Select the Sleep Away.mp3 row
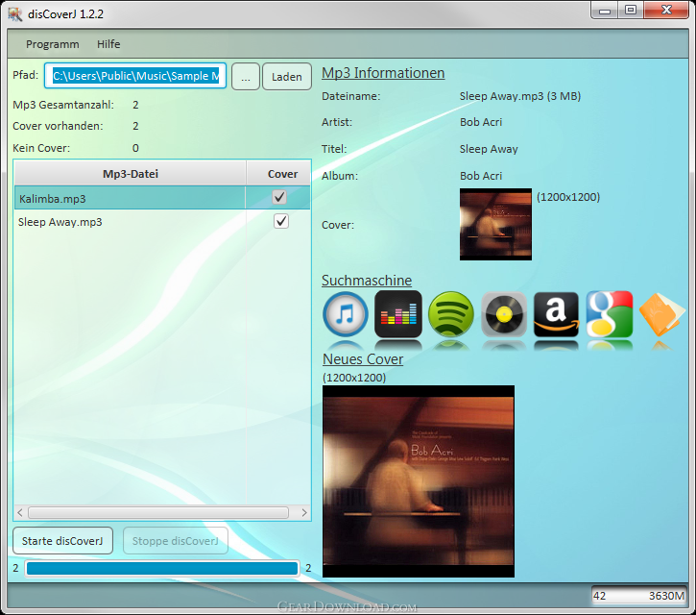Image resolution: width=696 pixels, height=615 pixels. [162, 222]
